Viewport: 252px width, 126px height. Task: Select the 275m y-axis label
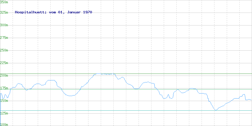point(4,38)
